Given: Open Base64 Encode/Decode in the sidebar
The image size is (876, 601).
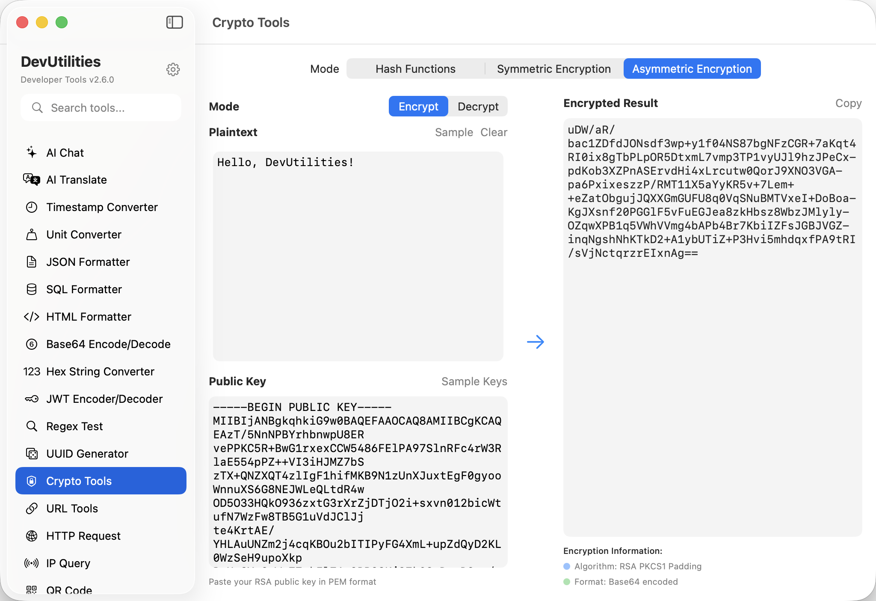Looking at the screenshot, I should tap(108, 344).
